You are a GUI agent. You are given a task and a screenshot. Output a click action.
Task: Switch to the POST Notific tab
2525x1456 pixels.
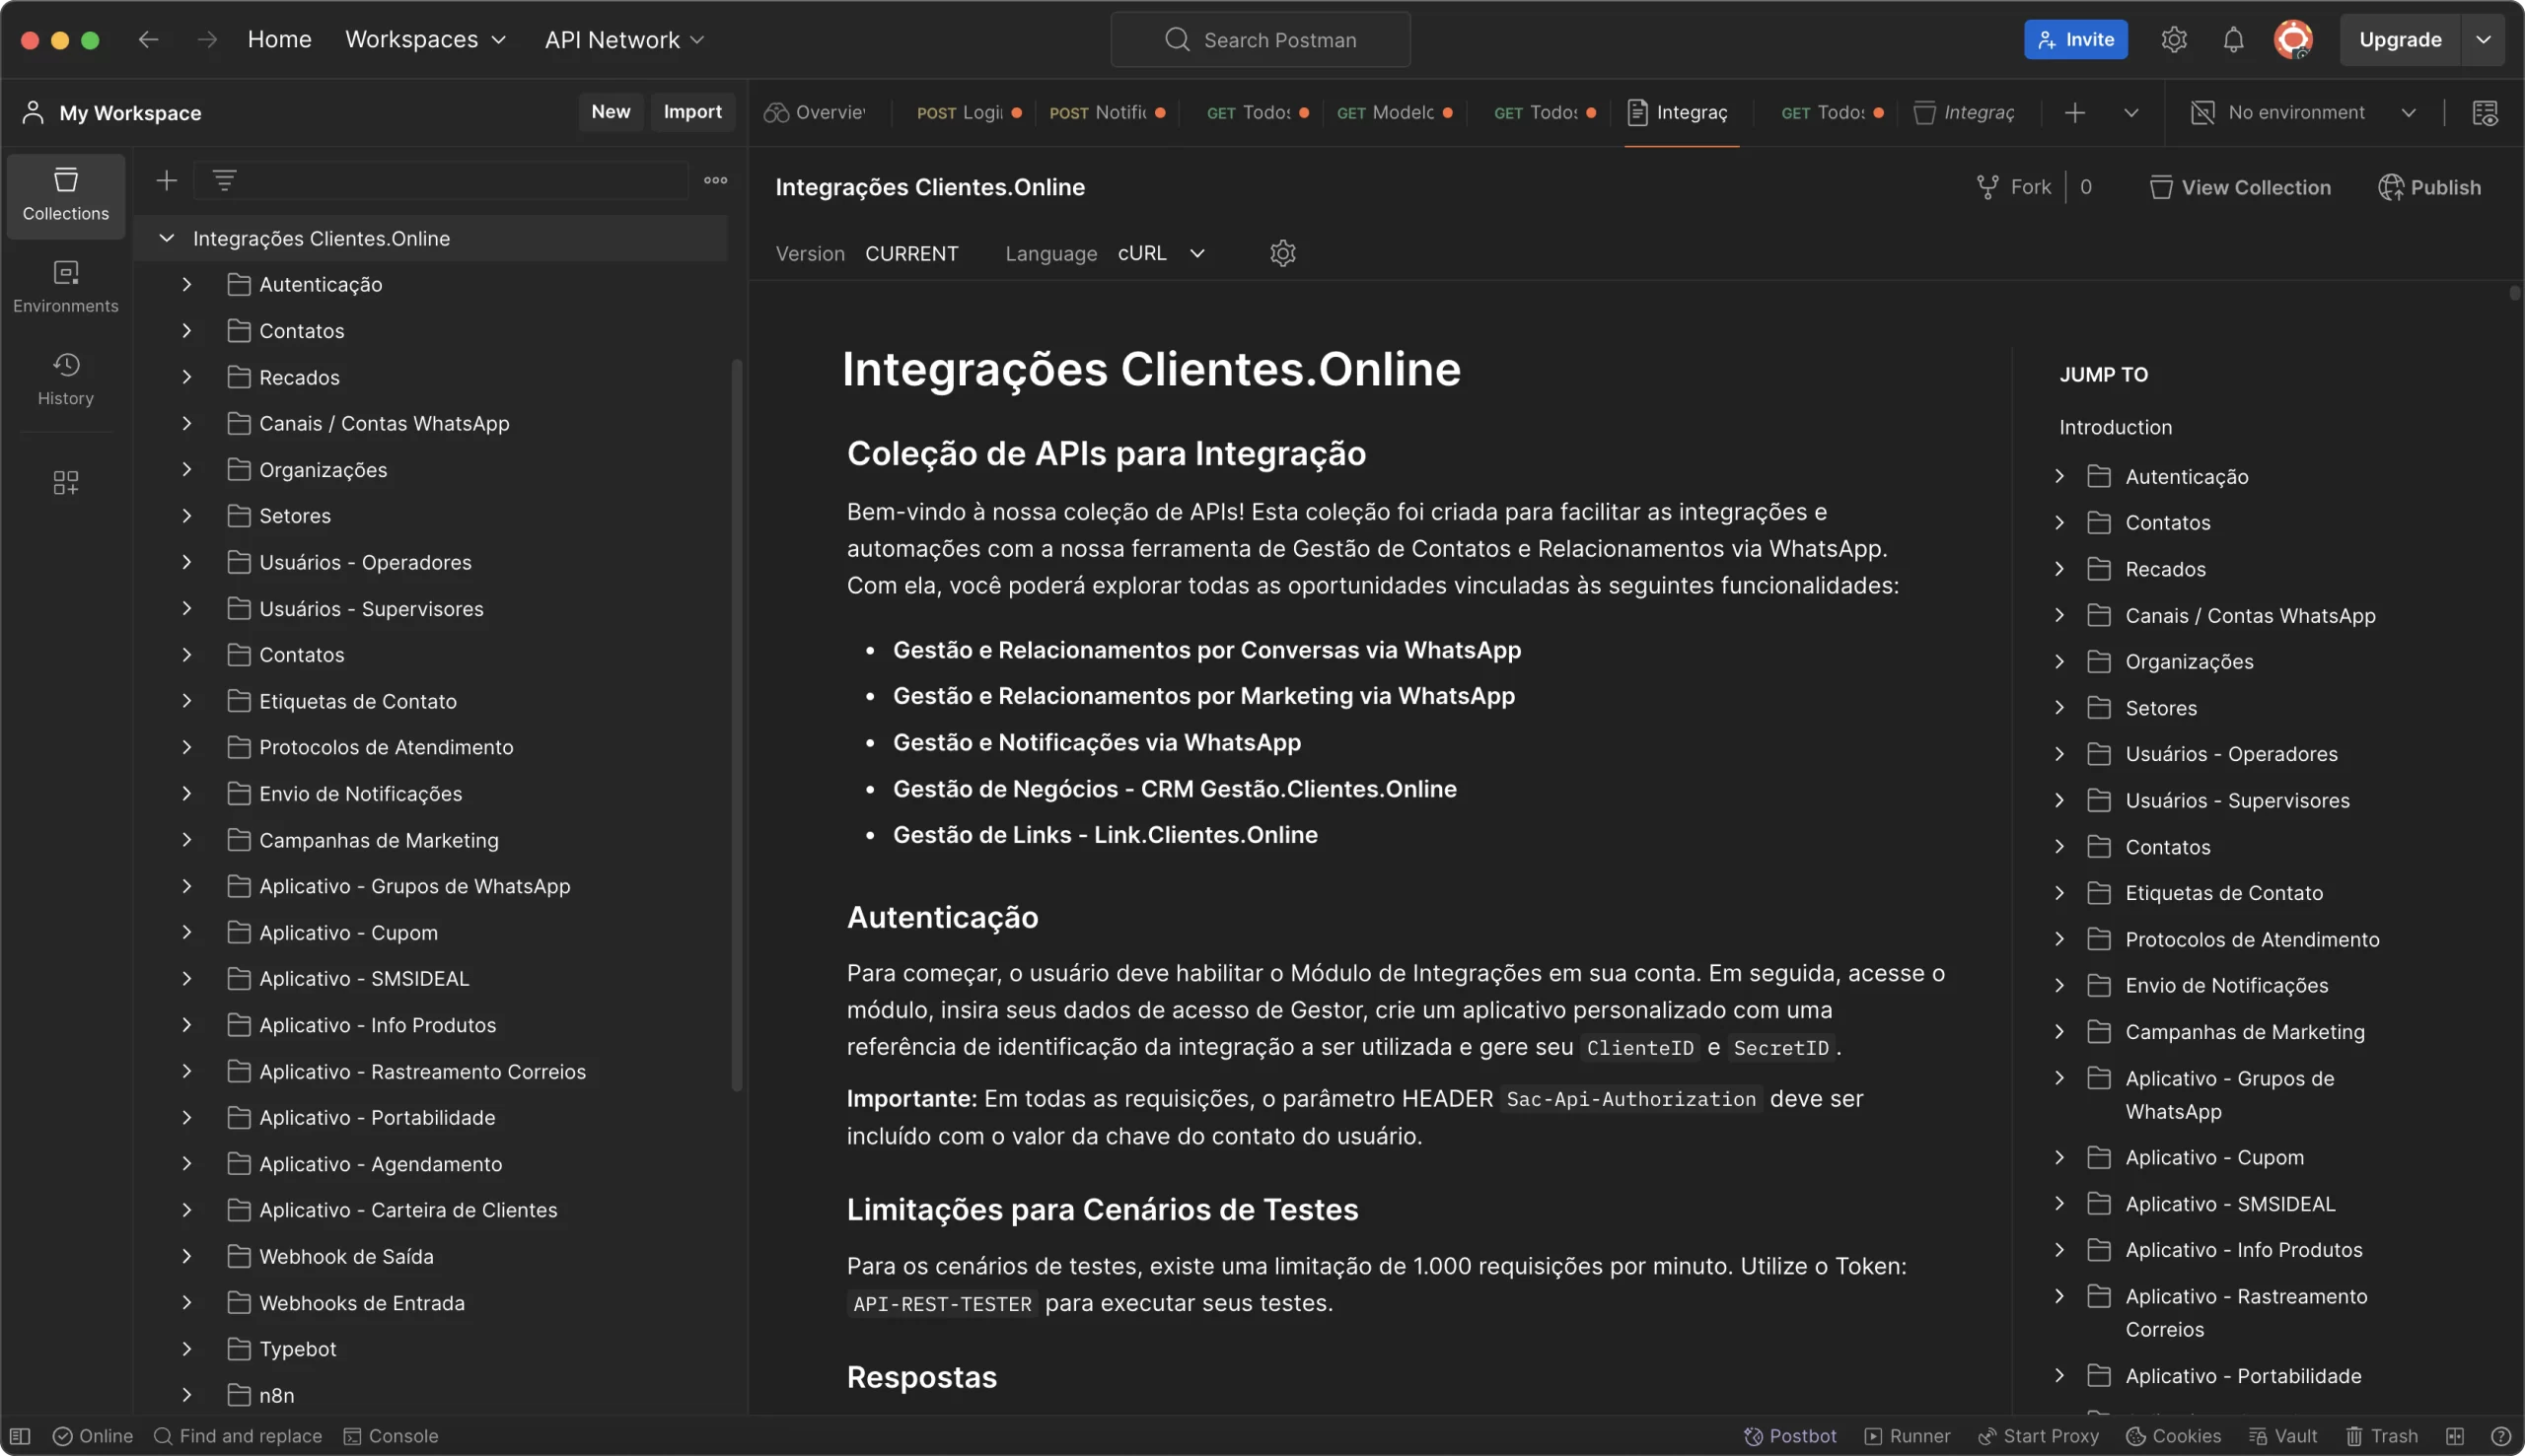1107,112
